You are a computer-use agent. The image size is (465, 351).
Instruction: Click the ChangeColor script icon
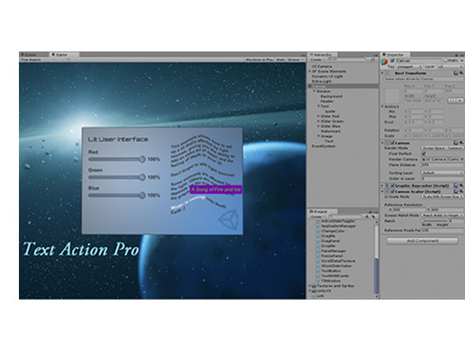319,231
